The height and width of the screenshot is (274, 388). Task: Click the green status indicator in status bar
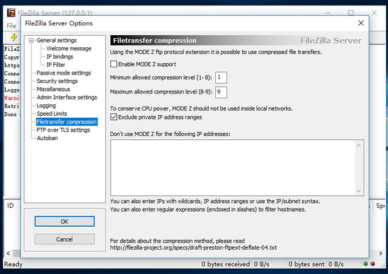(x=365, y=264)
